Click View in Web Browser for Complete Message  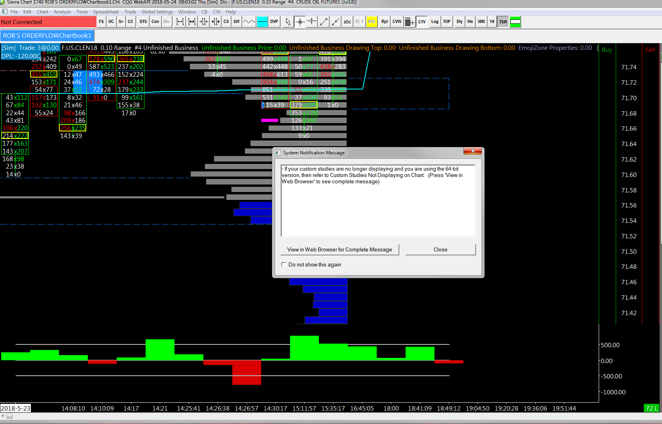pyautogui.click(x=340, y=249)
